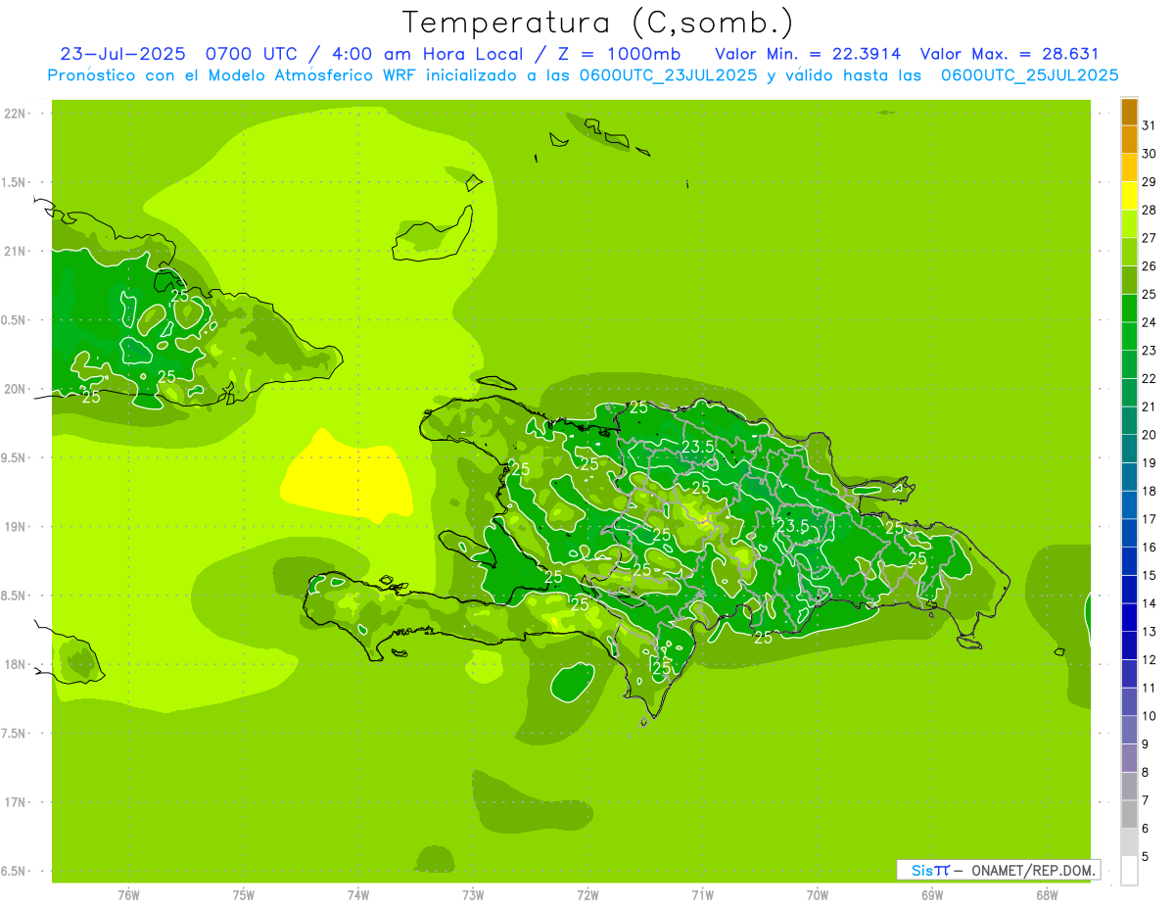Click the legend value '28'
Viewport: 1175px width, 908px height.
(x=1150, y=210)
